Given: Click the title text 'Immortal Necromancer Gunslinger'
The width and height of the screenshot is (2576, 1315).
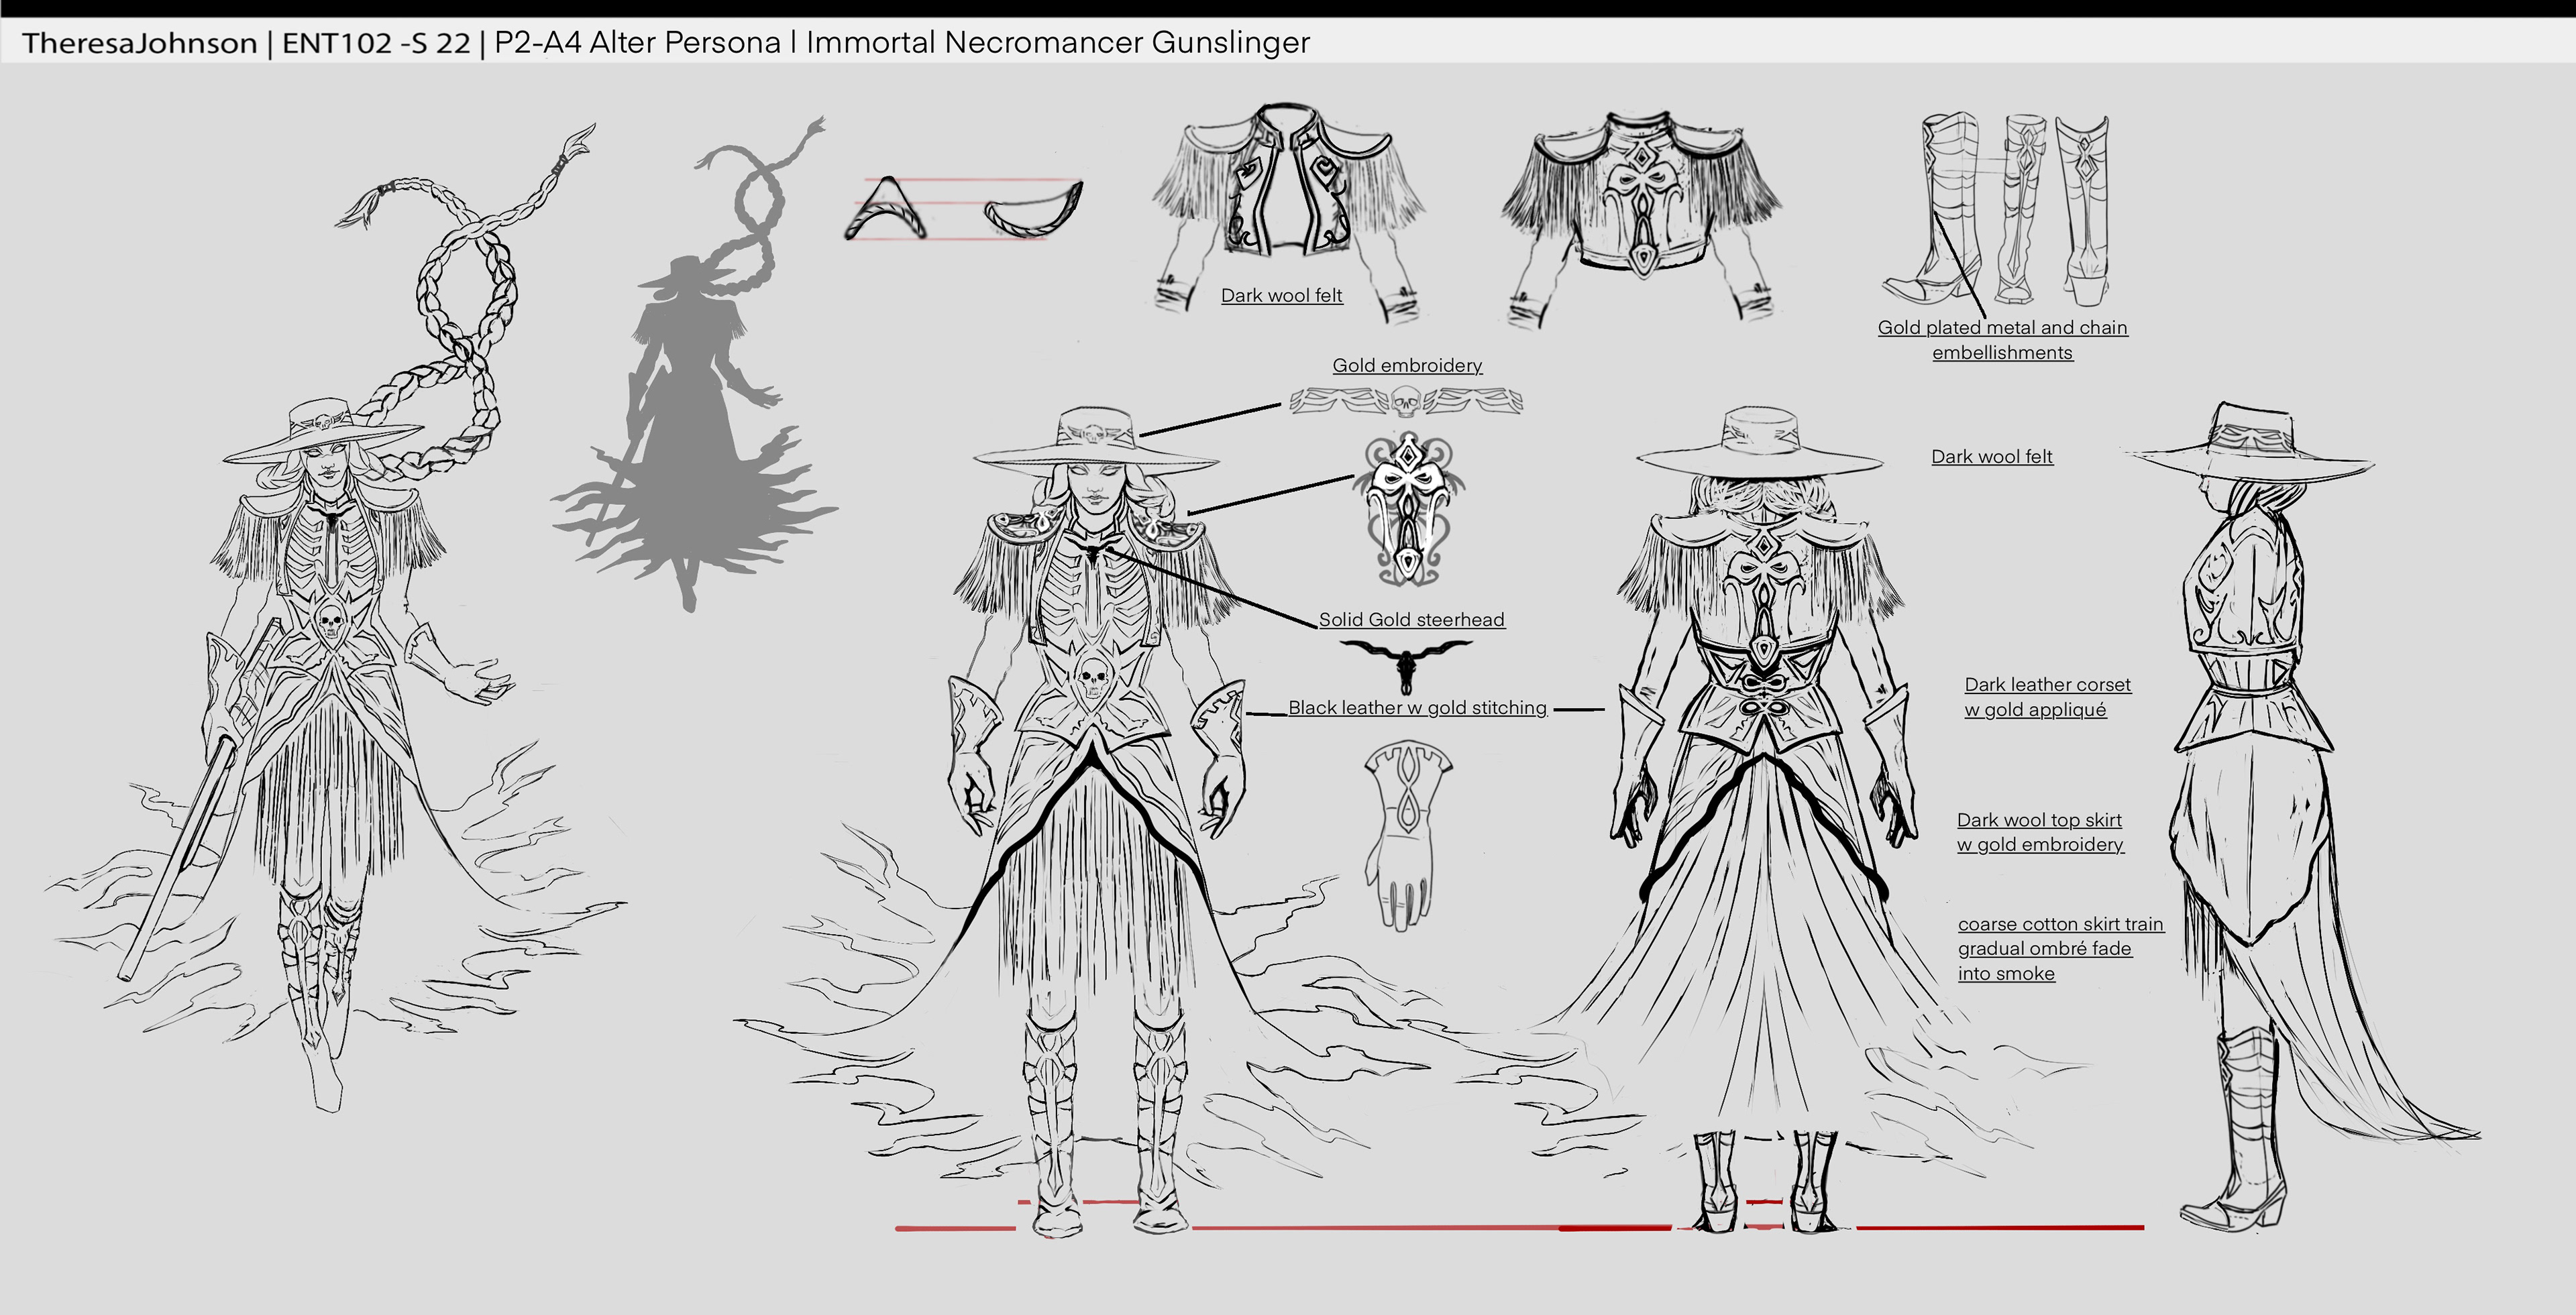Looking at the screenshot, I should click(x=1057, y=43).
